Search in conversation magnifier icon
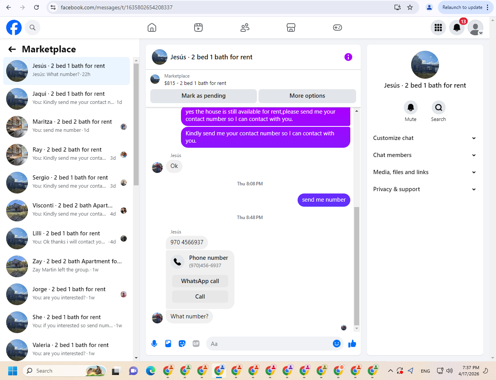Image resolution: width=496 pixels, height=380 pixels. point(439,107)
